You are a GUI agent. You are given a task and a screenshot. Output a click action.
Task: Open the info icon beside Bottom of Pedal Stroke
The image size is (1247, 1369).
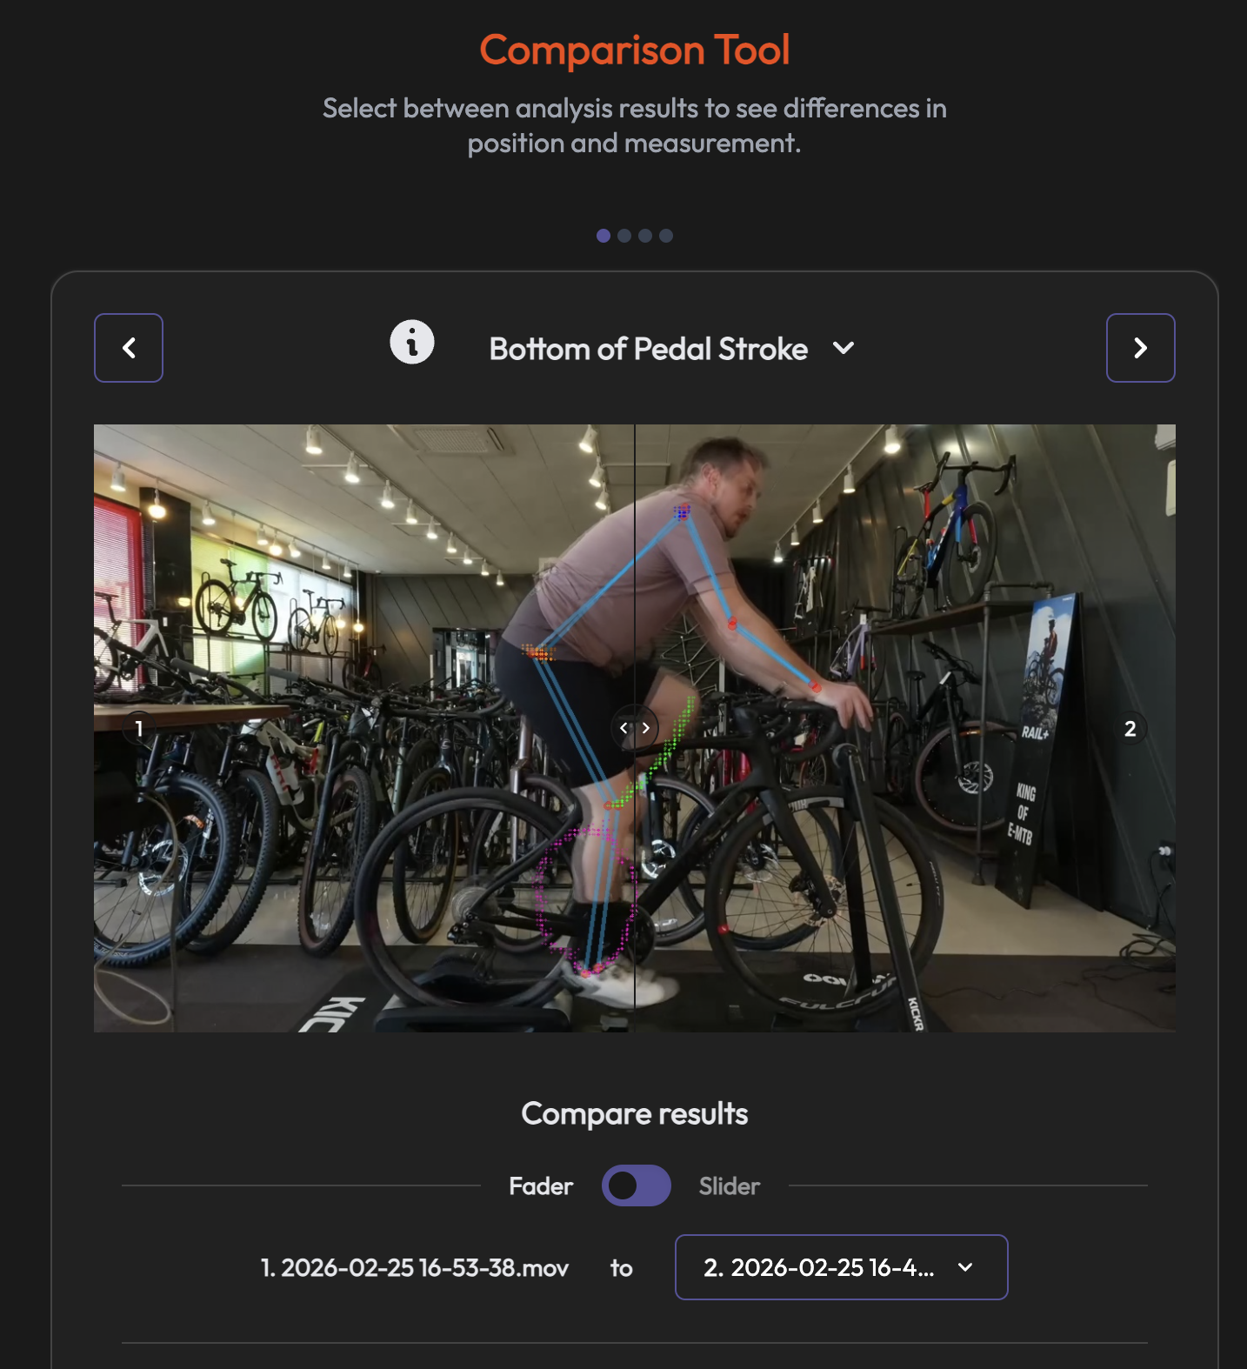click(x=412, y=342)
